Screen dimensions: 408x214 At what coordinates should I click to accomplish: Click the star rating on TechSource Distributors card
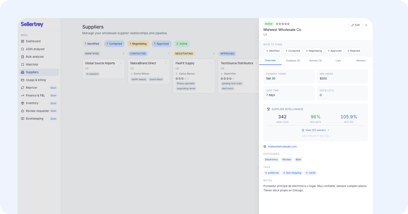[x=227, y=78]
